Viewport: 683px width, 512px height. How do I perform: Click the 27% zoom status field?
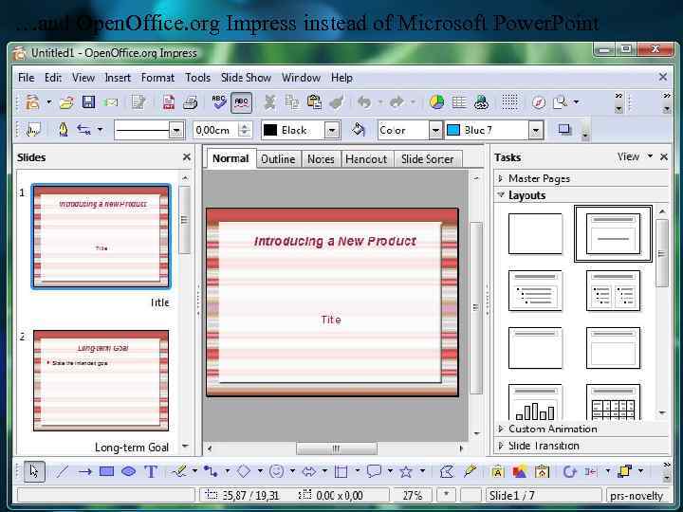(x=412, y=496)
